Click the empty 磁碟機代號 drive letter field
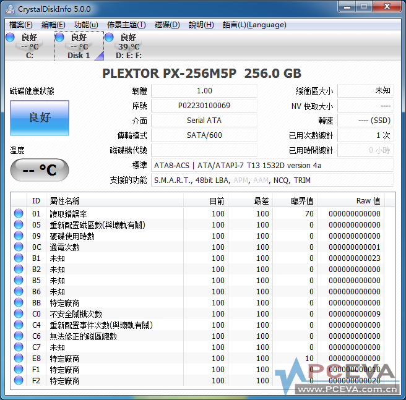Image resolution: width=406 pixels, height=400 pixels. [204, 150]
